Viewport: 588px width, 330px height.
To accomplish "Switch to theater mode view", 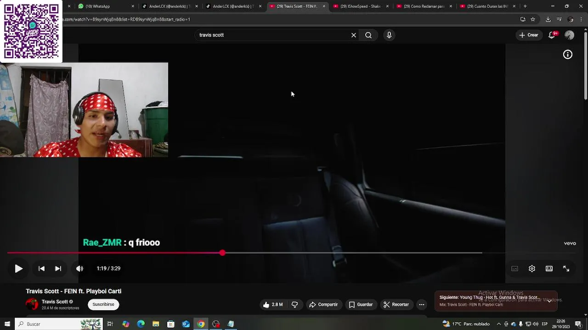I will [x=549, y=269].
